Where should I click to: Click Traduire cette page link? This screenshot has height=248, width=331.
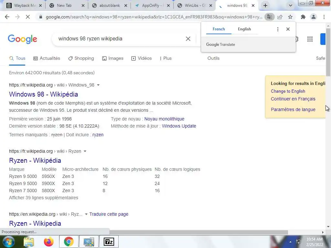click(109, 214)
